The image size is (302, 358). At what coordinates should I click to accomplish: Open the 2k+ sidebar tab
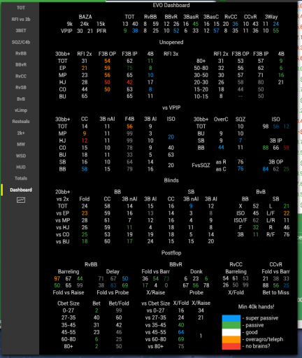pyautogui.click(x=21, y=133)
